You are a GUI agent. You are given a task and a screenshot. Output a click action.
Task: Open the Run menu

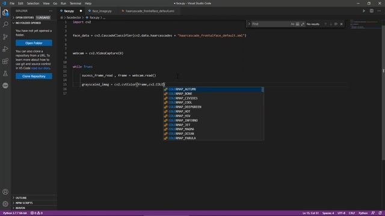coord(63,4)
